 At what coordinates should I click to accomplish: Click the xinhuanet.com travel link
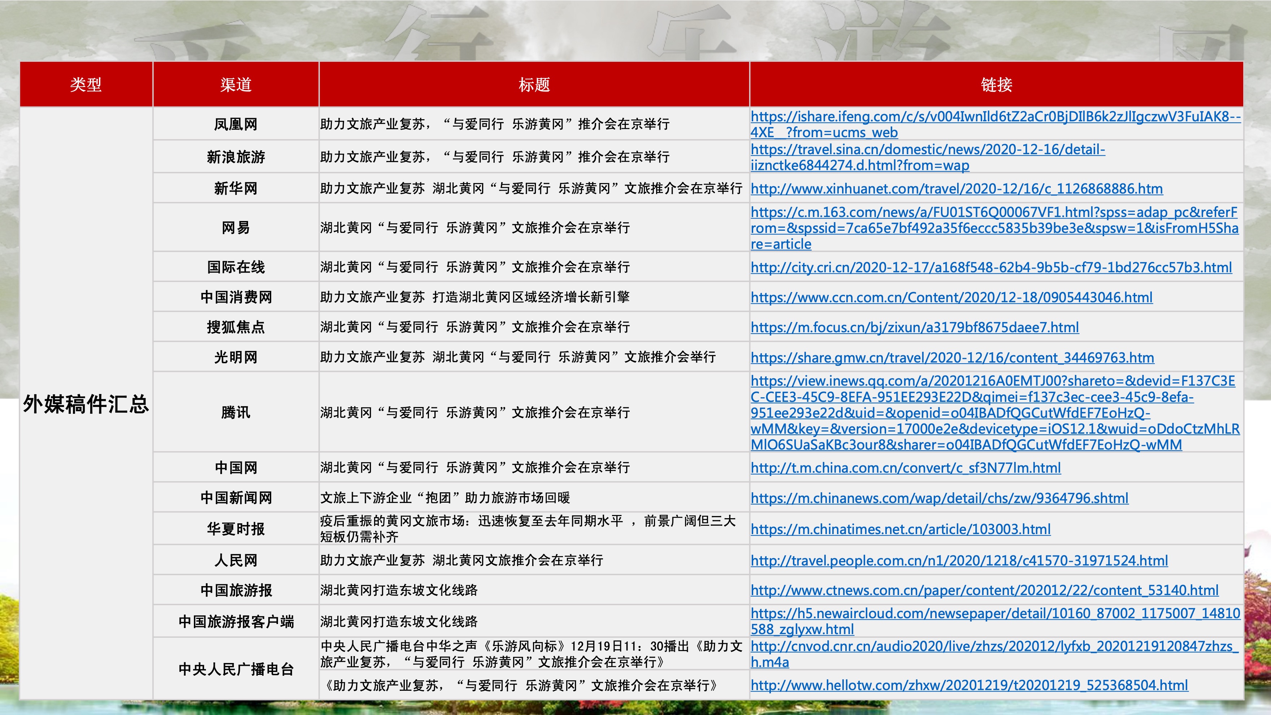point(956,189)
